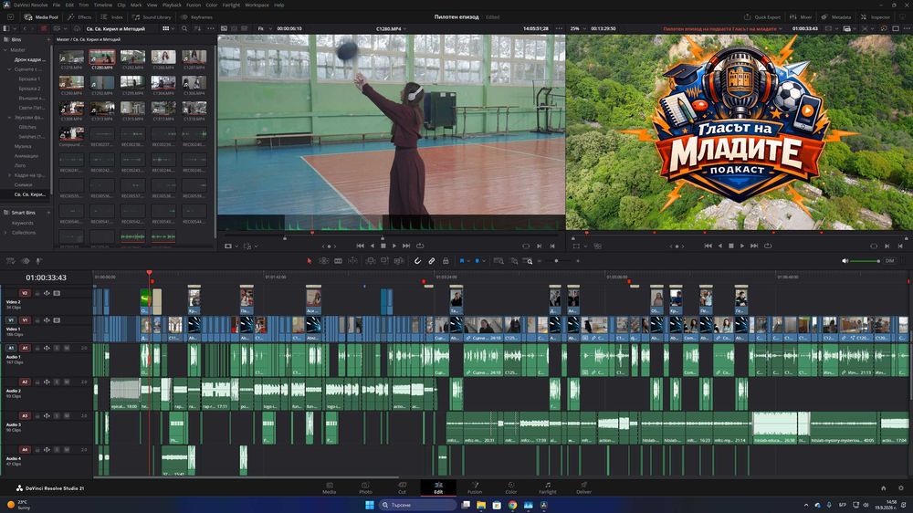Expand the Collections smart bin
Viewport: 913px width, 513px height.
6,233
